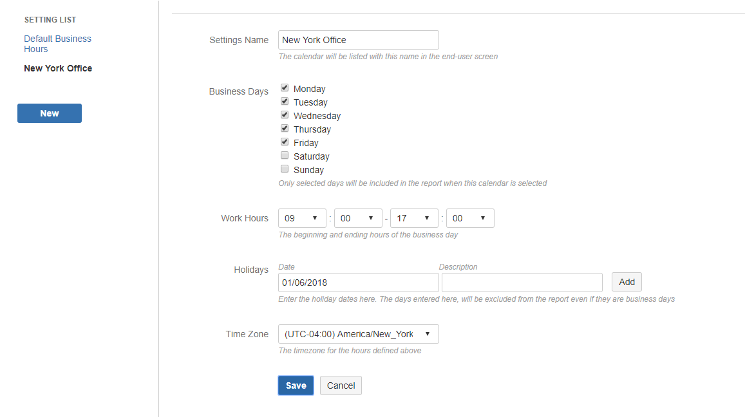Disable Thursday as a business day
Viewport: 745px width, 417px height.
(x=285, y=129)
